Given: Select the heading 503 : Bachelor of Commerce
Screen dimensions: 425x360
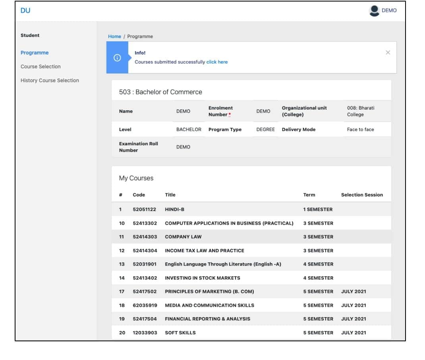Looking at the screenshot, I should [161, 92].
